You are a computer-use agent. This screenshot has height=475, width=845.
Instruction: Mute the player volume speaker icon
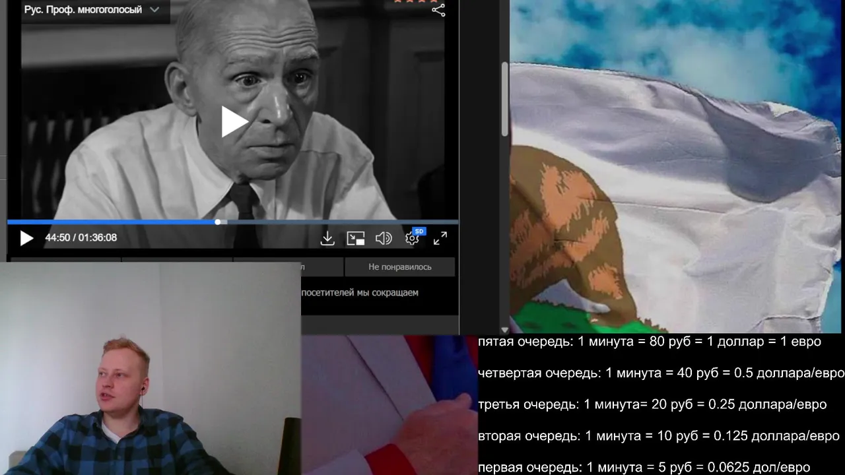(384, 238)
